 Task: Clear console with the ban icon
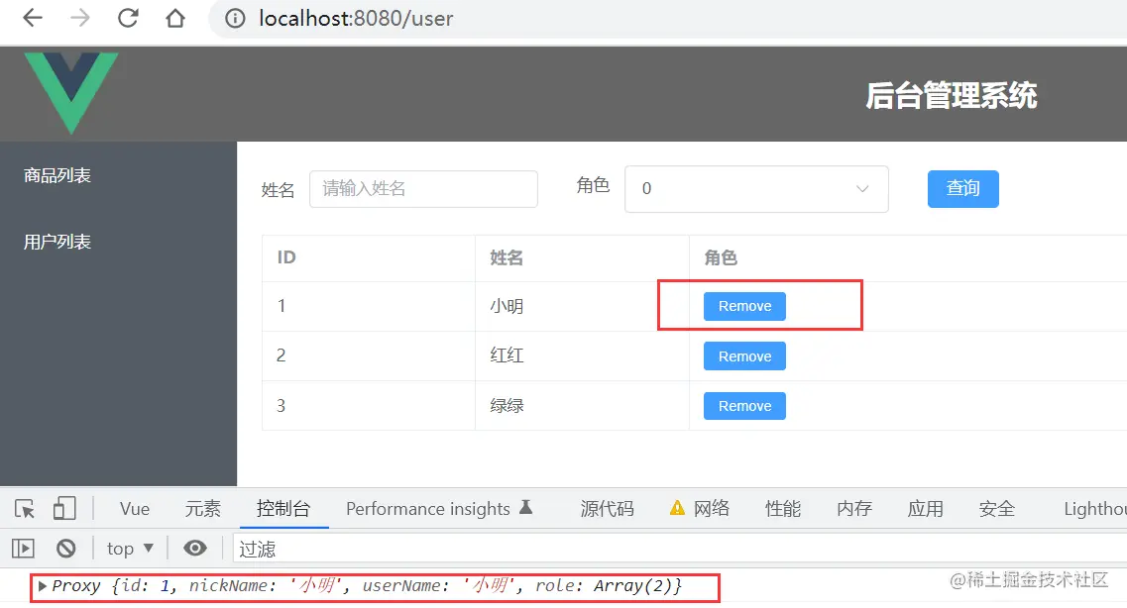[x=65, y=549]
